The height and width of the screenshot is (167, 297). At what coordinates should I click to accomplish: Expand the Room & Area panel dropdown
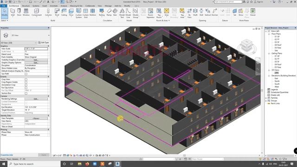pos(163,20)
